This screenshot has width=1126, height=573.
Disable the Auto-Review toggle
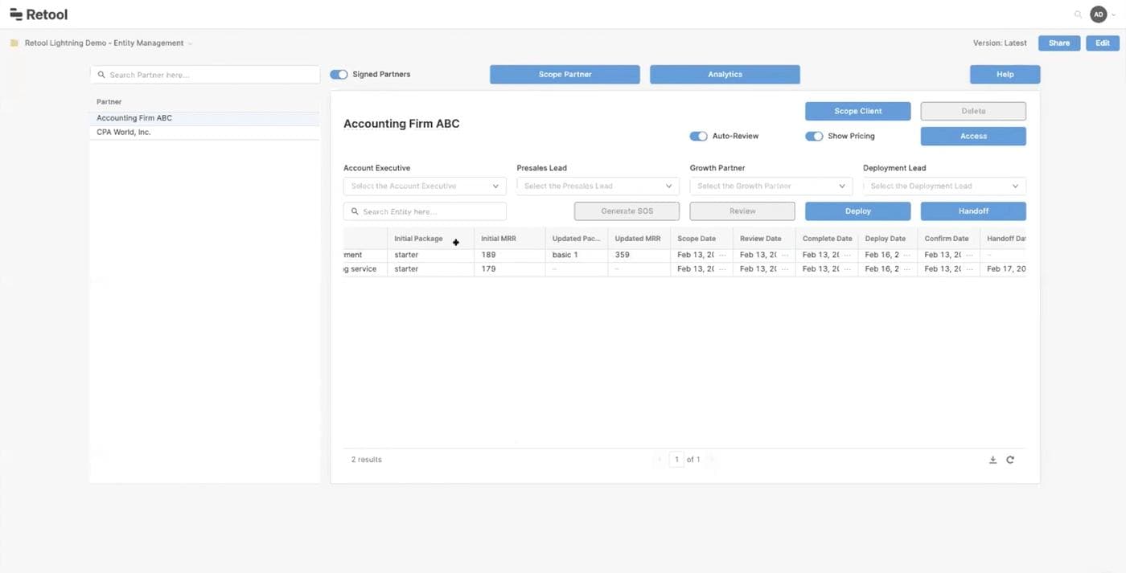[698, 136]
